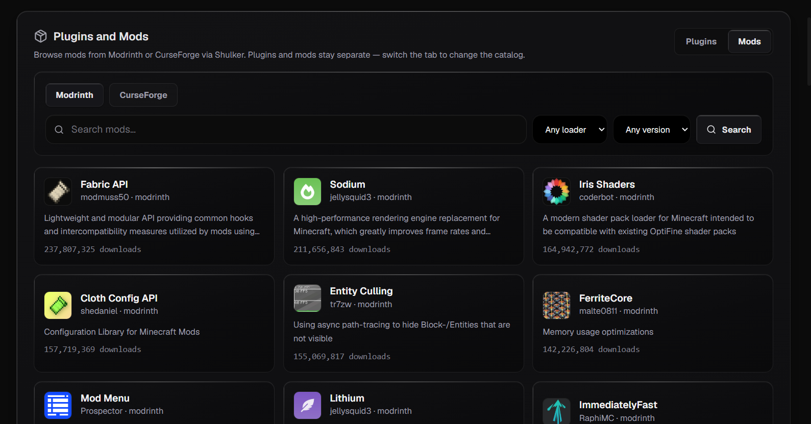Select the CurseForge source tab
The height and width of the screenshot is (424, 811).
(143, 95)
